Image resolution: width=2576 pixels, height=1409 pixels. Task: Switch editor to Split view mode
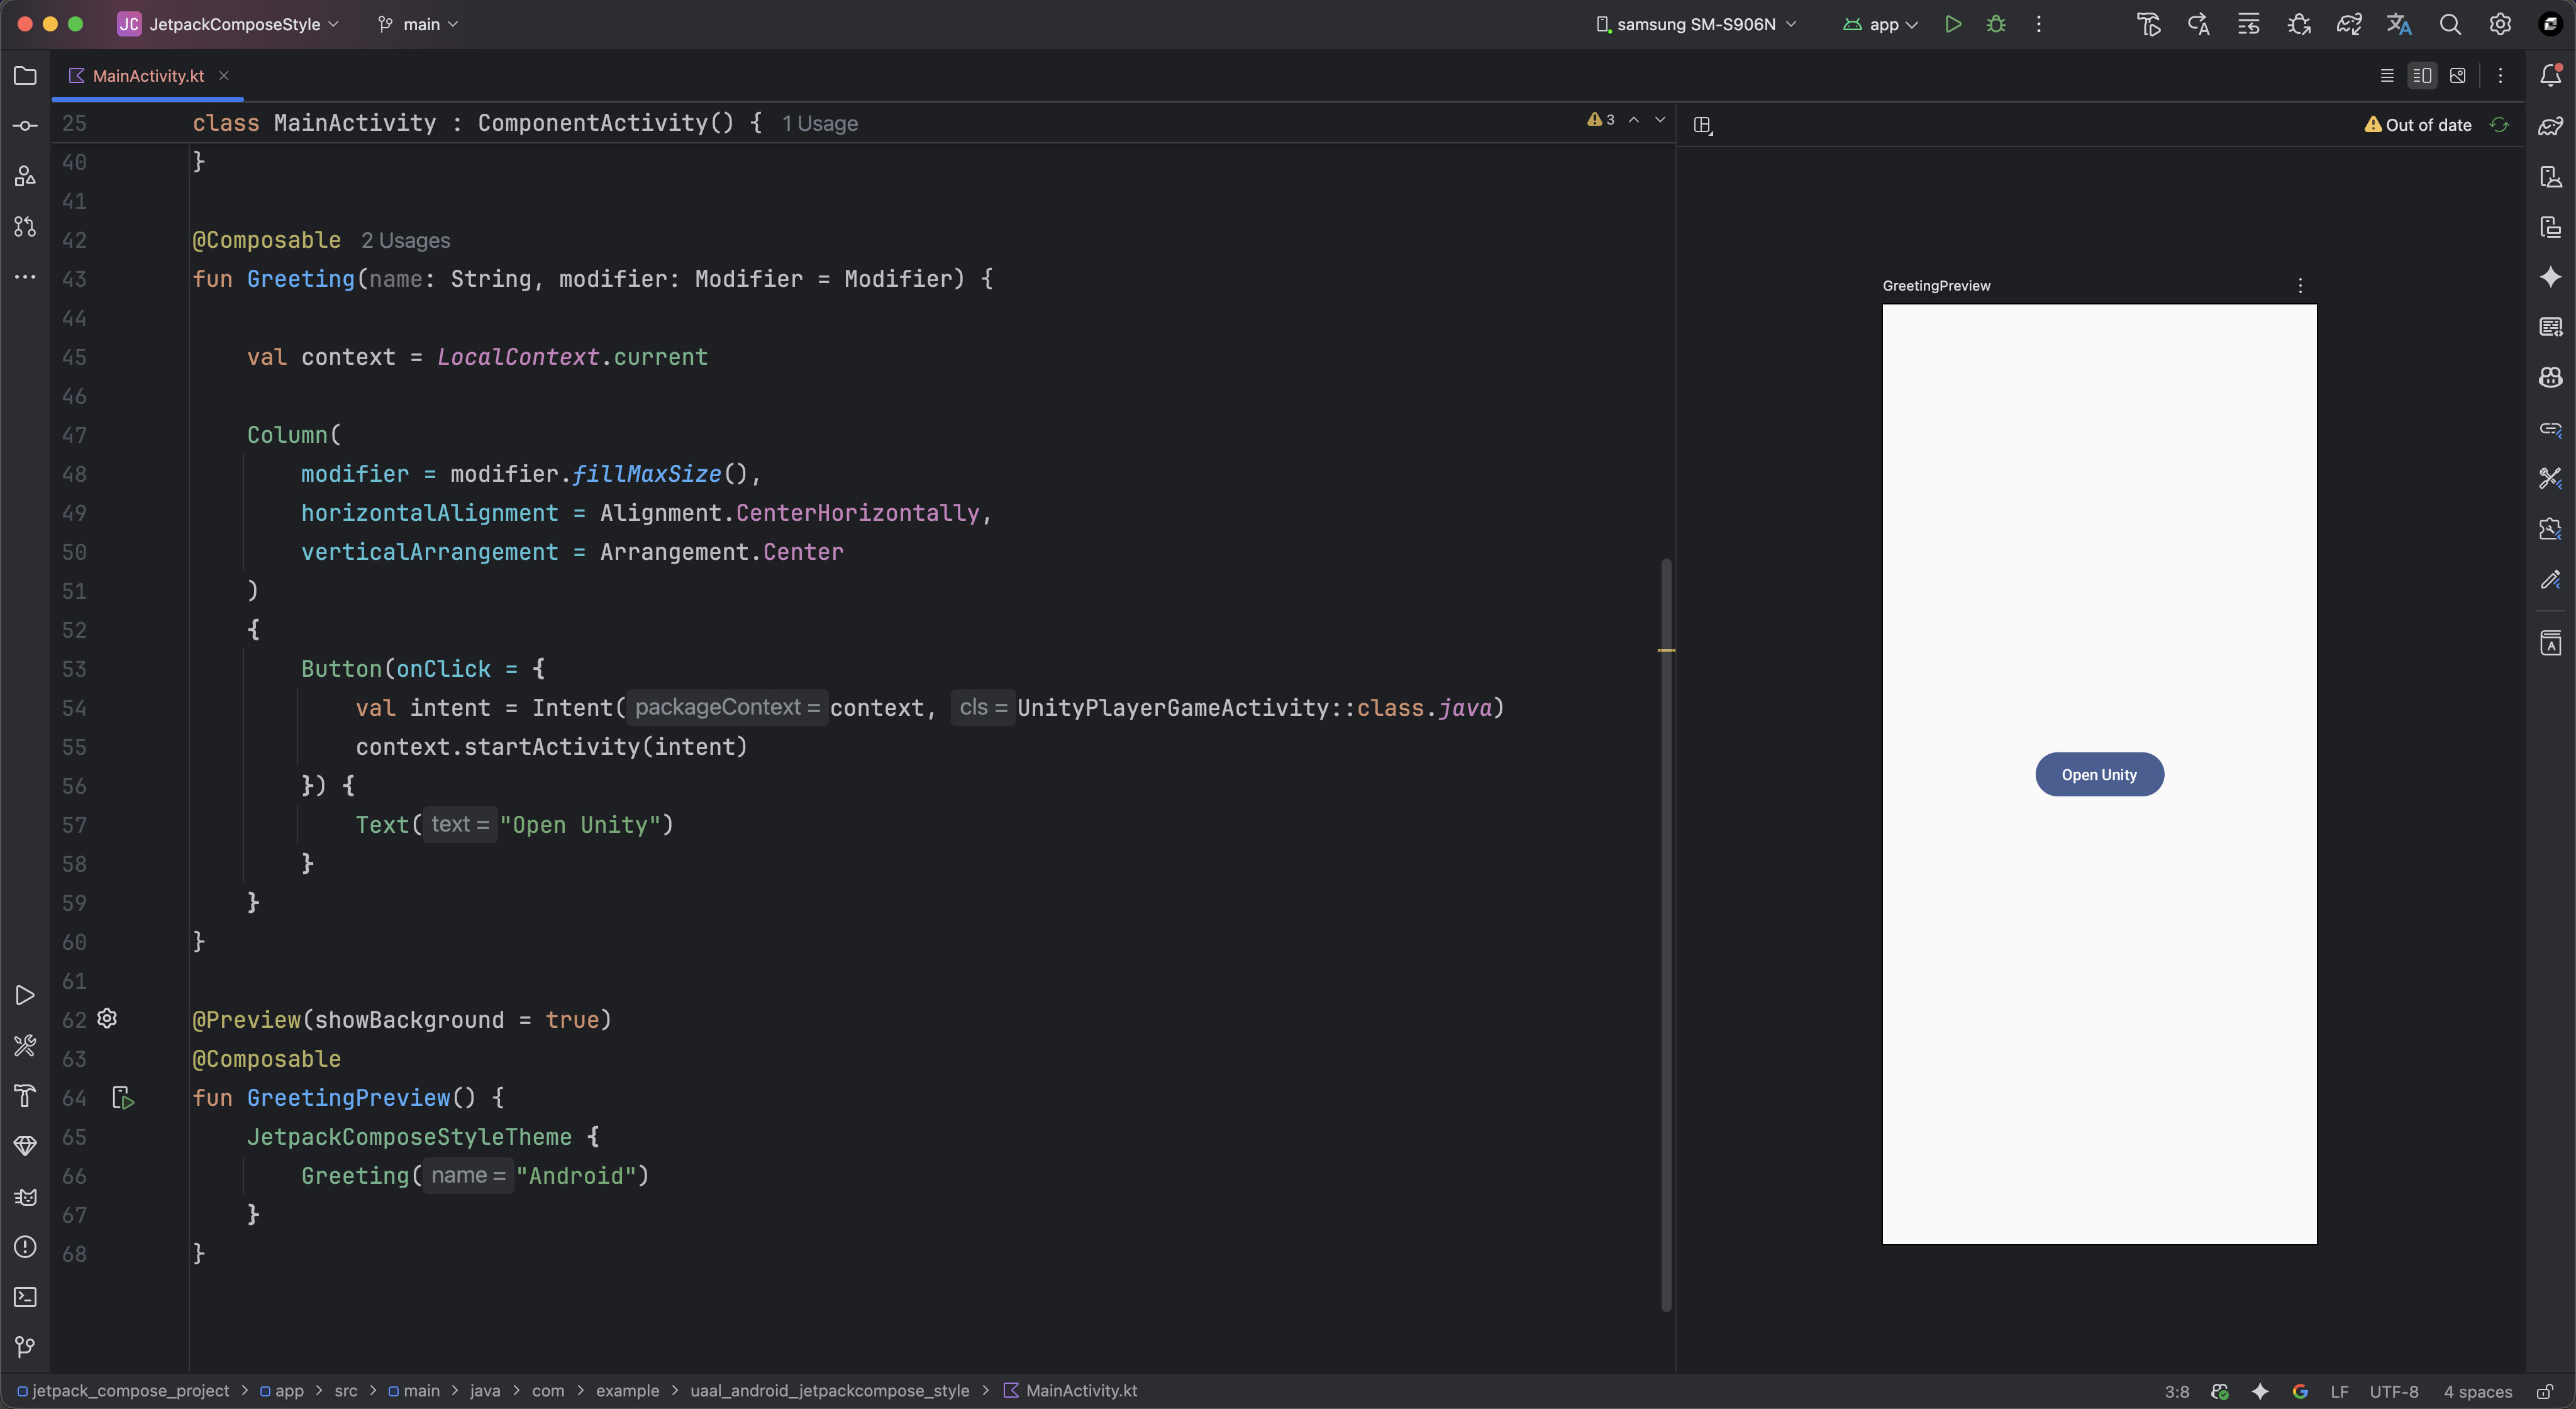[x=2422, y=76]
